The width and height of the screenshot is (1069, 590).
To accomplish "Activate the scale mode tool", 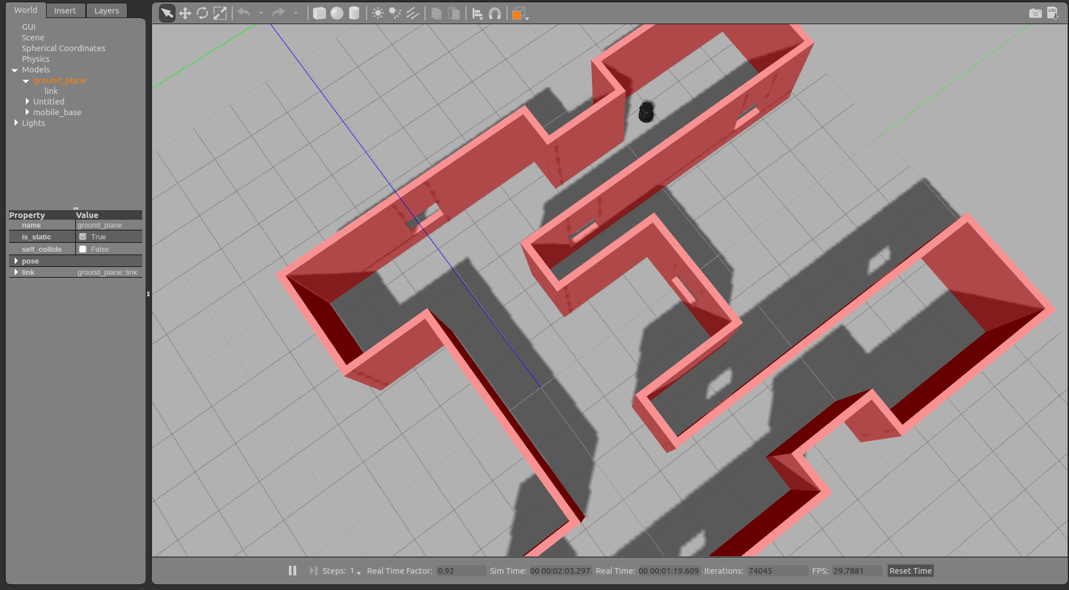I will coord(220,13).
